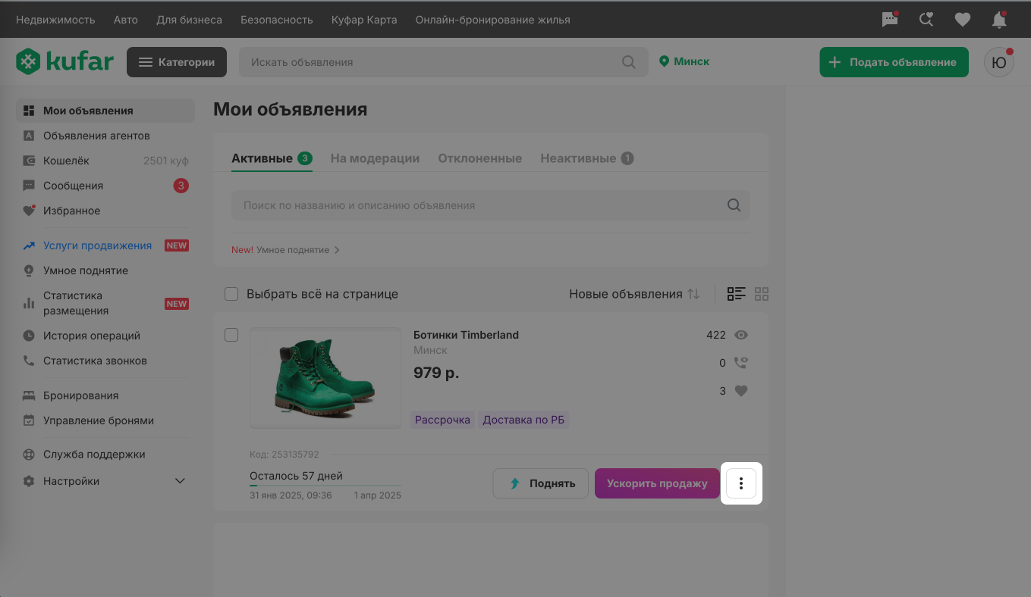Open Для бизнеса in the top menu

(189, 20)
